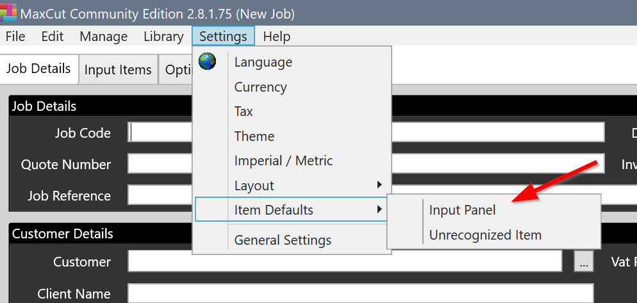Click the MaxCut app logo icon

(x=8, y=12)
